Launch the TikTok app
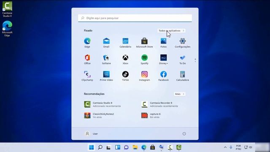This screenshot has height=152, width=270. pyautogui.click(x=125, y=76)
